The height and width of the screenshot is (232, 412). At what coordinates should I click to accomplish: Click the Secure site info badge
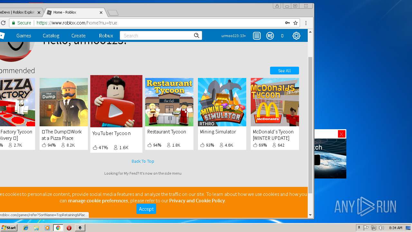click(22, 23)
